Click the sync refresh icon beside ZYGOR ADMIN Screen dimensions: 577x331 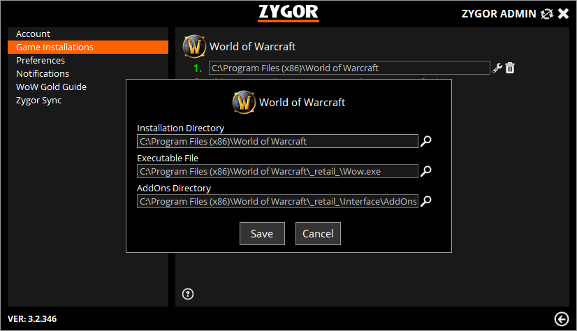pos(546,14)
